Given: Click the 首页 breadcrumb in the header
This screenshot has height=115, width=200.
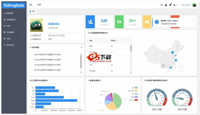Looking at the screenshot, I should 39,5.
